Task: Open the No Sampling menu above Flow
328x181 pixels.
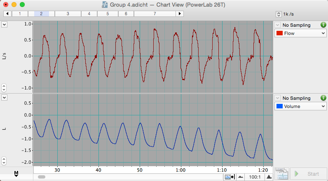Action: click(x=277, y=25)
